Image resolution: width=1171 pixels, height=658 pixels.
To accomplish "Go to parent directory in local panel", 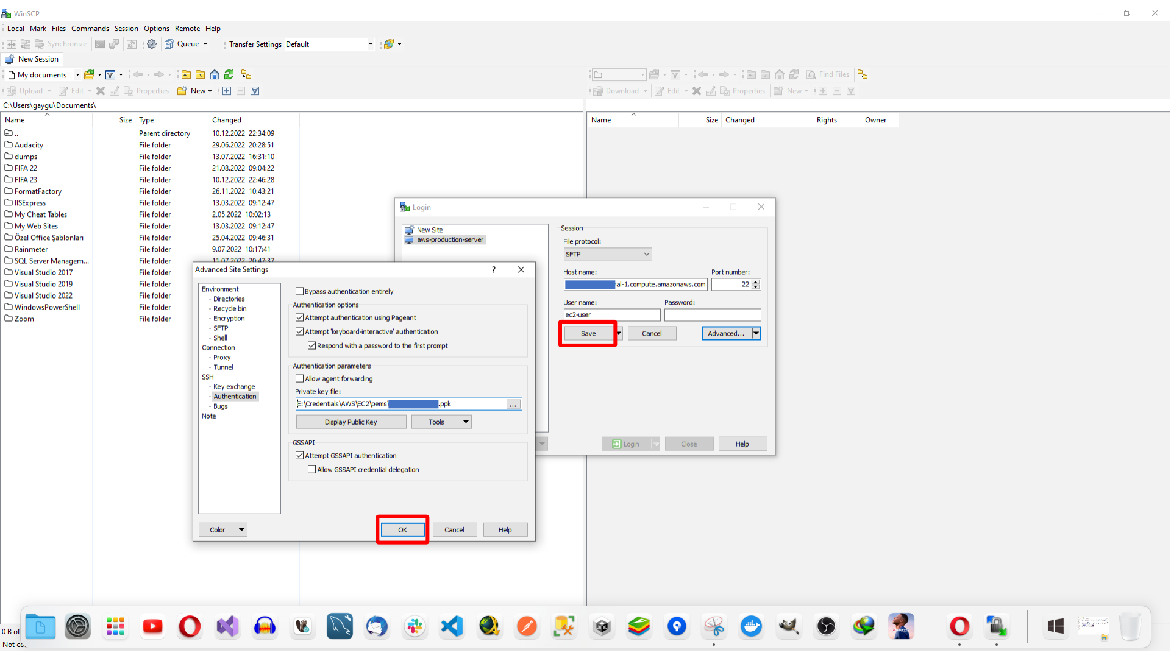I will point(186,74).
